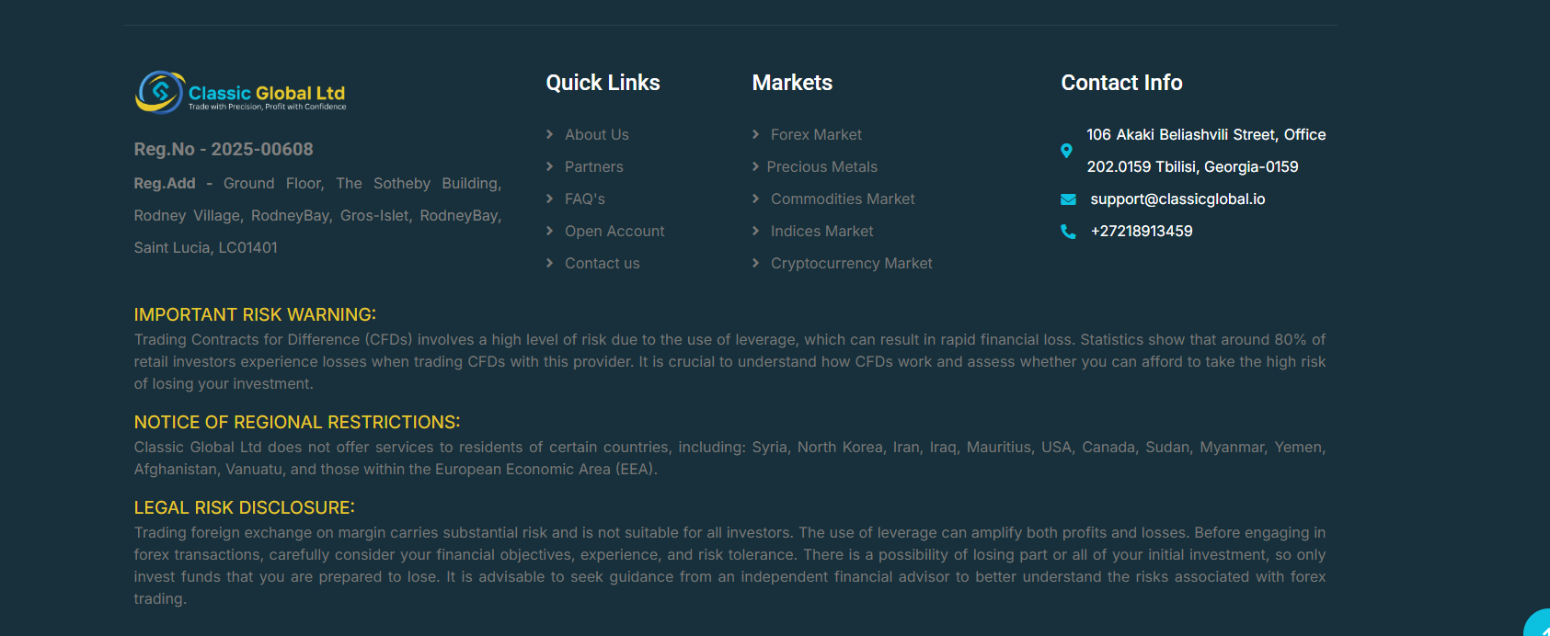Open the About Us page link
Screen dimensions: 1550x636
pos(596,135)
